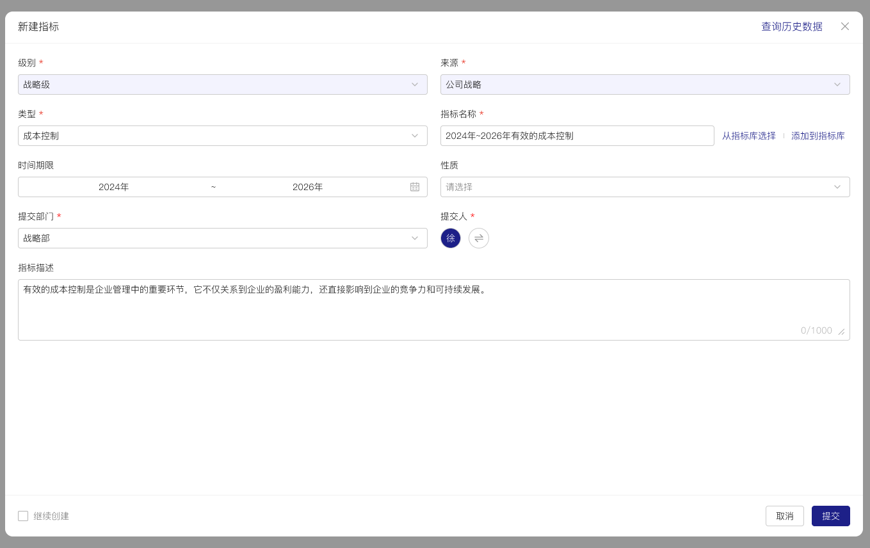
Task: Click the 取消 button
Action: pos(784,516)
